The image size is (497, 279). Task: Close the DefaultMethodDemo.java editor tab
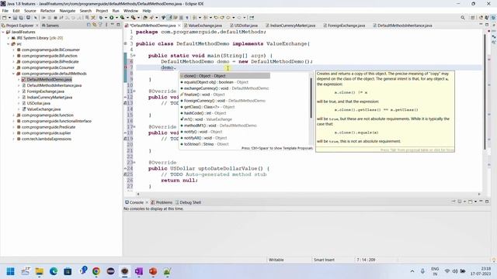coord(179,26)
